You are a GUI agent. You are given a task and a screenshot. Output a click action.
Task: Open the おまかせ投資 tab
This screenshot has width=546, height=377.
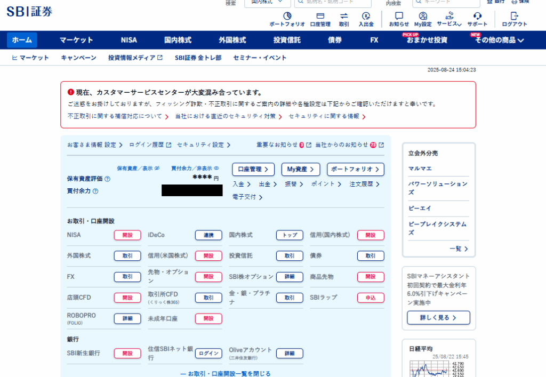[x=427, y=40]
